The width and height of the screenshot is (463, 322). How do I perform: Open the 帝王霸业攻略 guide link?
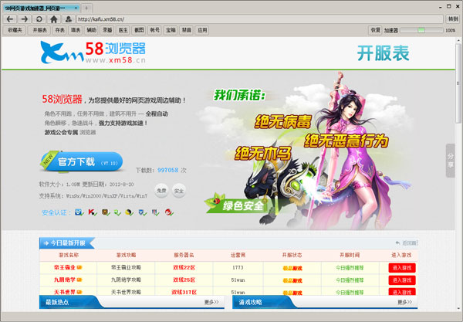pyautogui.click(x=126, y=268)
